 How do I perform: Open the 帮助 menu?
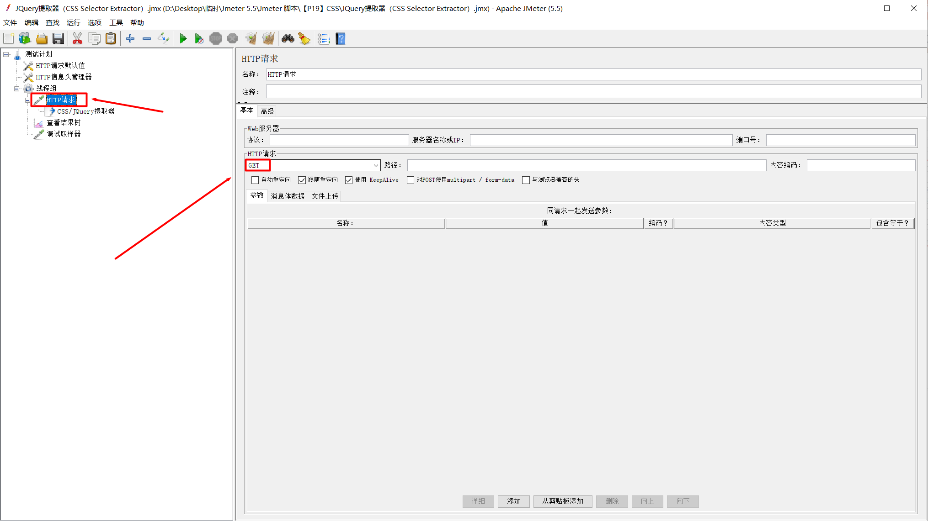(137, 22)
